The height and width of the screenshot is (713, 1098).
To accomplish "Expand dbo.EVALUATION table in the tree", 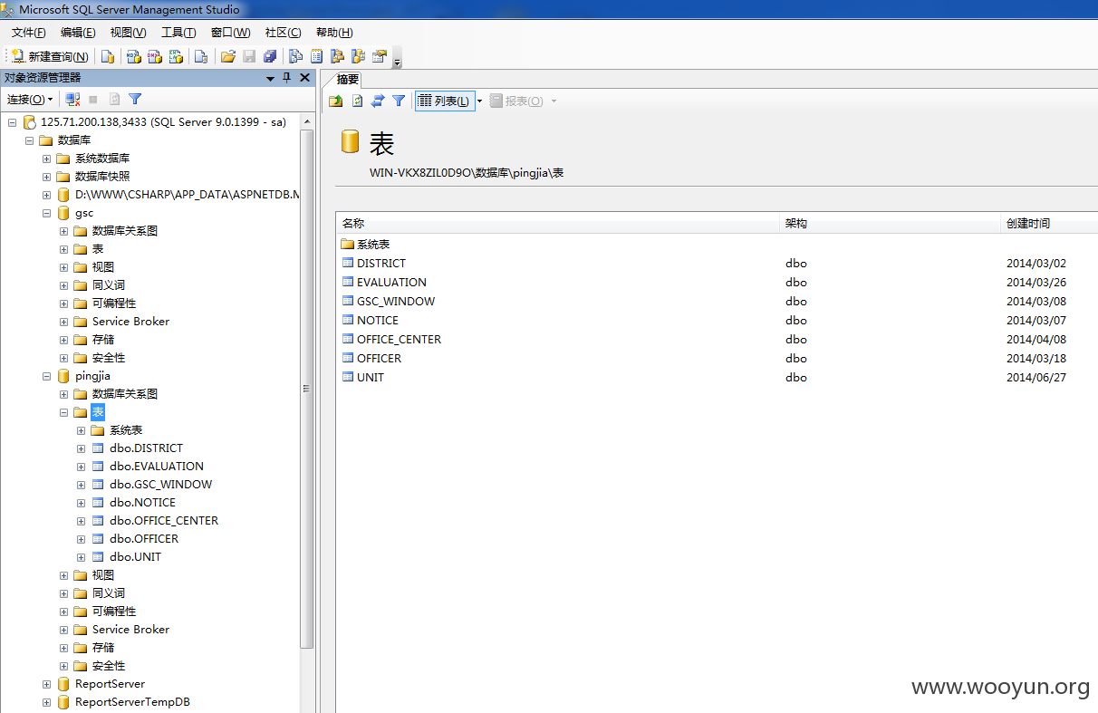I will (x=81, y=467).
